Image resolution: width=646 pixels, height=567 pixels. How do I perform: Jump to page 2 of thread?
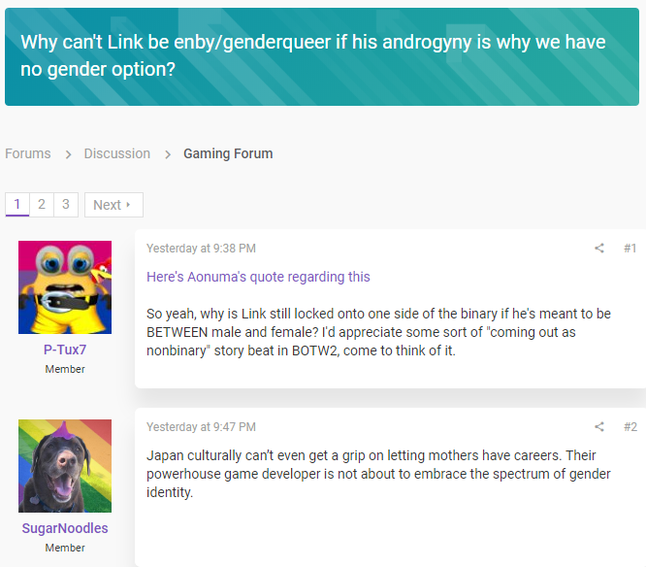pyautogui.click(x=42, y=205)
